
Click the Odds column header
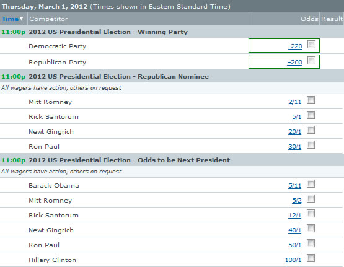coord(309,19)
